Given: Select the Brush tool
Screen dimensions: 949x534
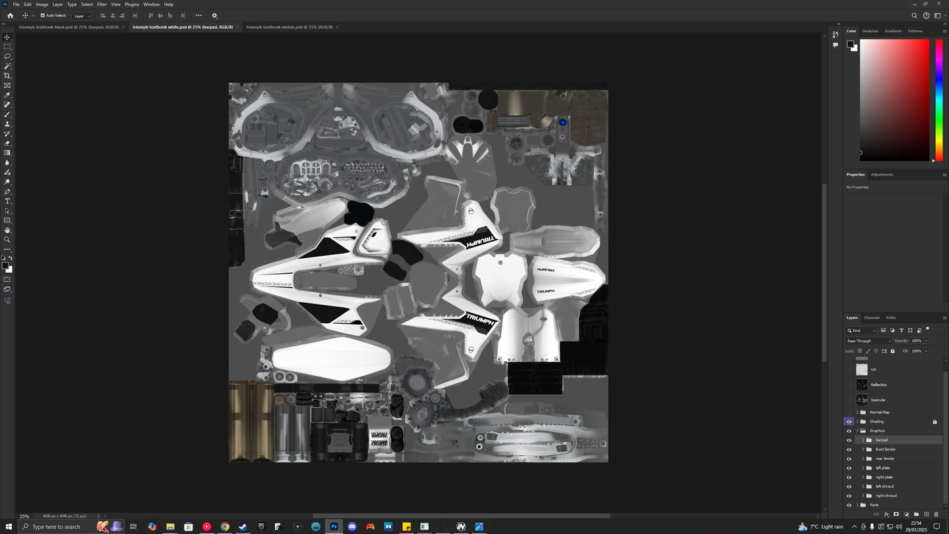Looking at the screenshot, I should coord(7,114).
